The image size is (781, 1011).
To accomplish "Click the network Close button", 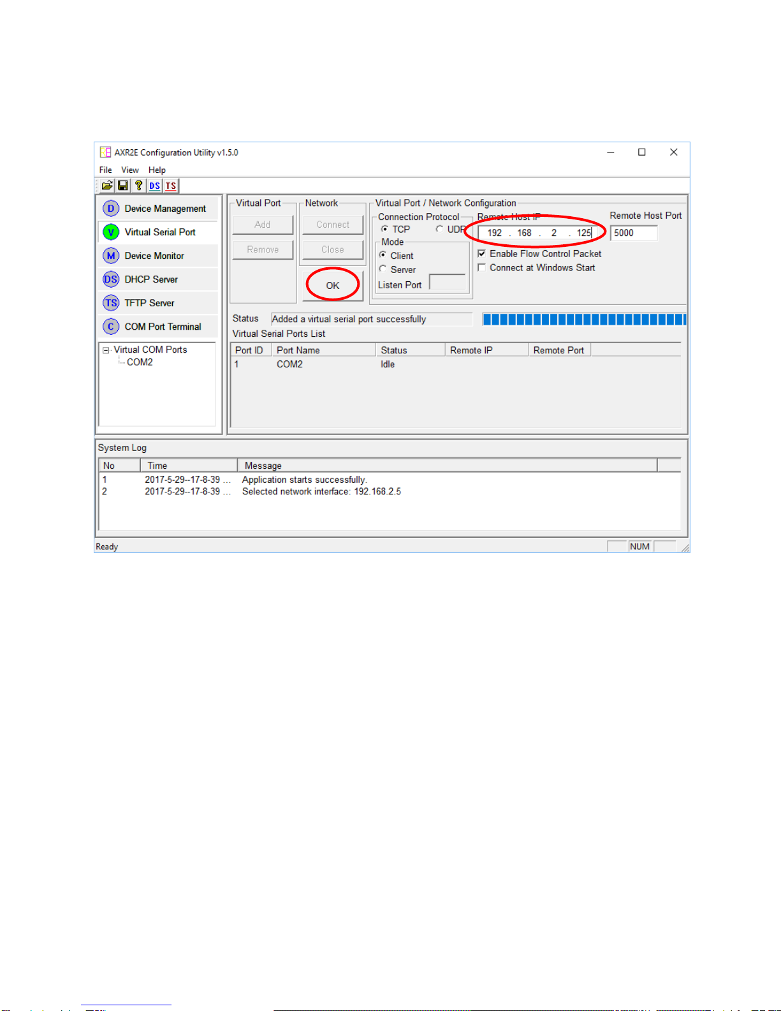I will pyautogui.click(x=333, y=249).
